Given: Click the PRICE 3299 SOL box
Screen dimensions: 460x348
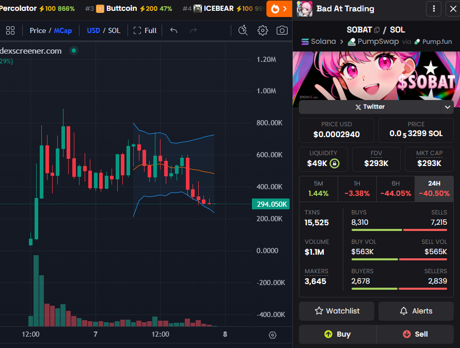Looking at the screenshot, I should [416, 130].
